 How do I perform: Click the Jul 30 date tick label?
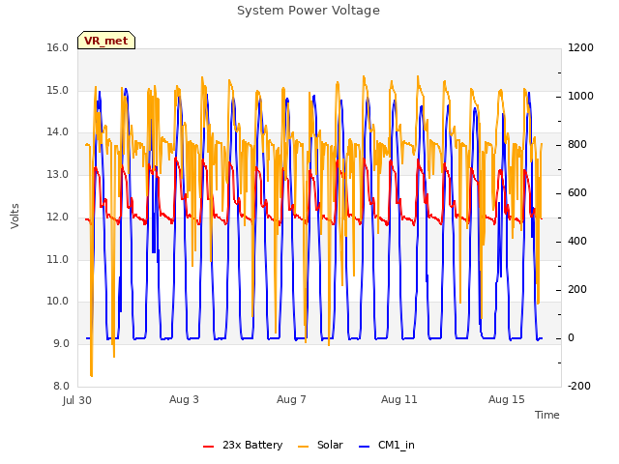[x=77, y=400]
